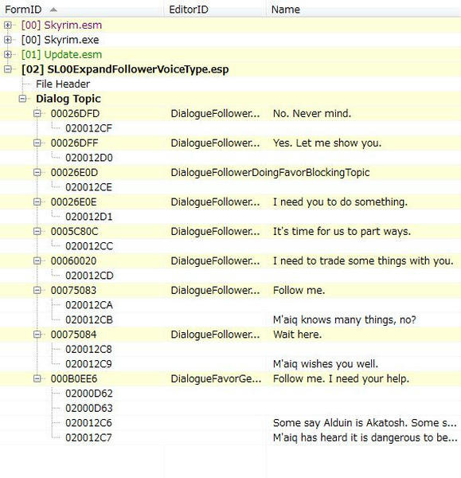Viewport: 461px width, 478px height.
Task: Select child record 02000D62
Action: pyautogui.click(x=89, y=394)
